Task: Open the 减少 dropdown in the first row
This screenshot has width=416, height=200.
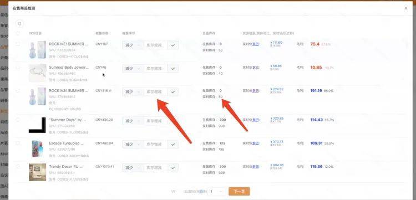Action: pos(133,45)
